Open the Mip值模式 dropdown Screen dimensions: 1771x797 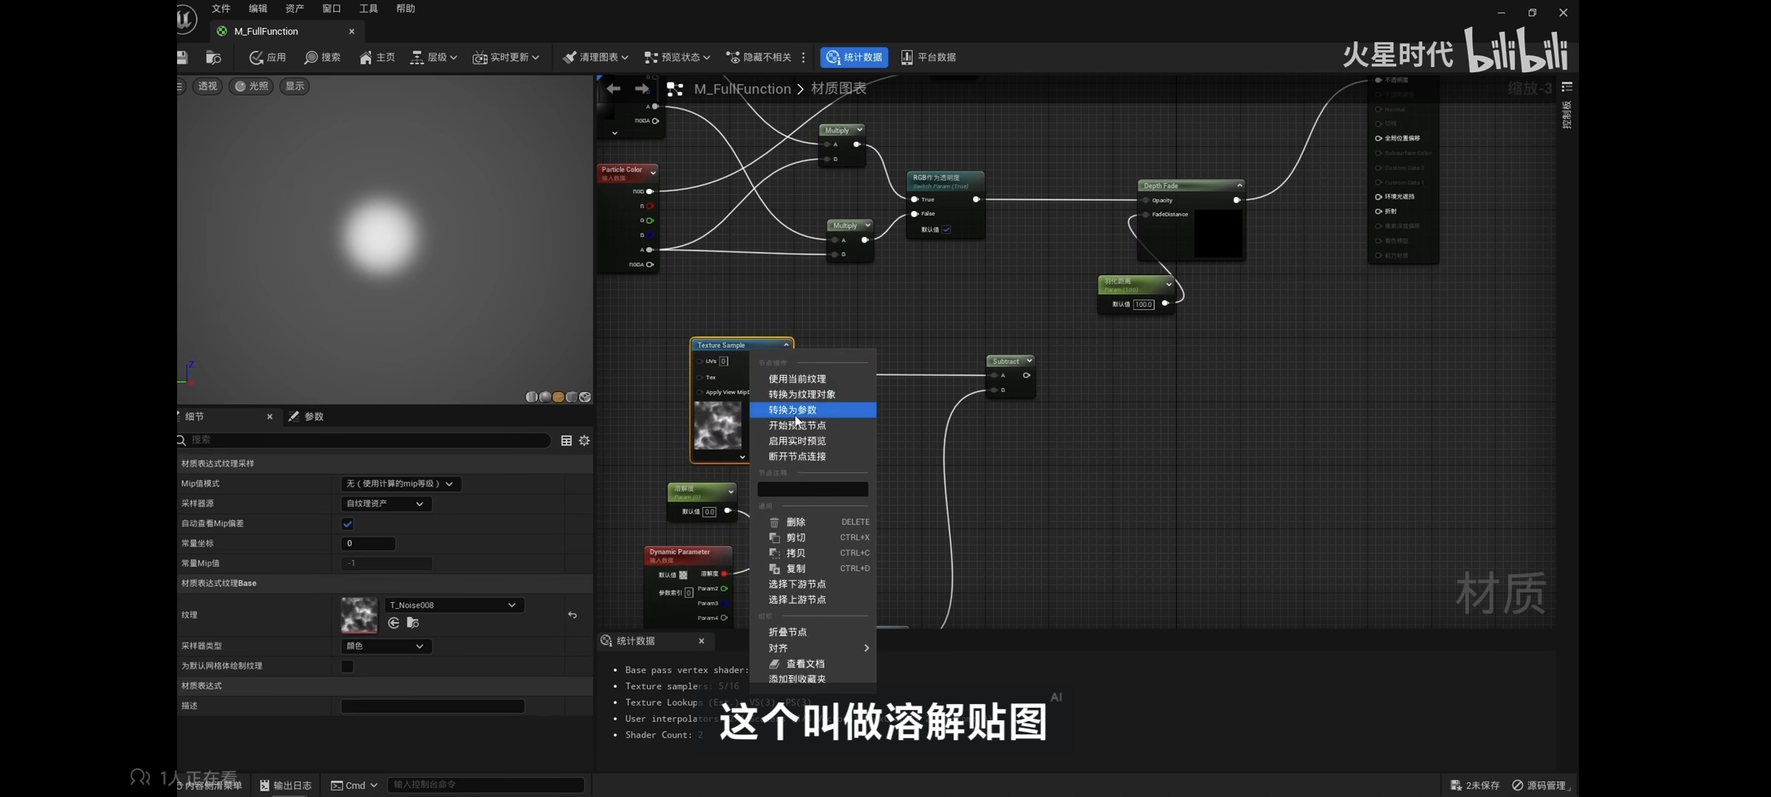point(400,484)
